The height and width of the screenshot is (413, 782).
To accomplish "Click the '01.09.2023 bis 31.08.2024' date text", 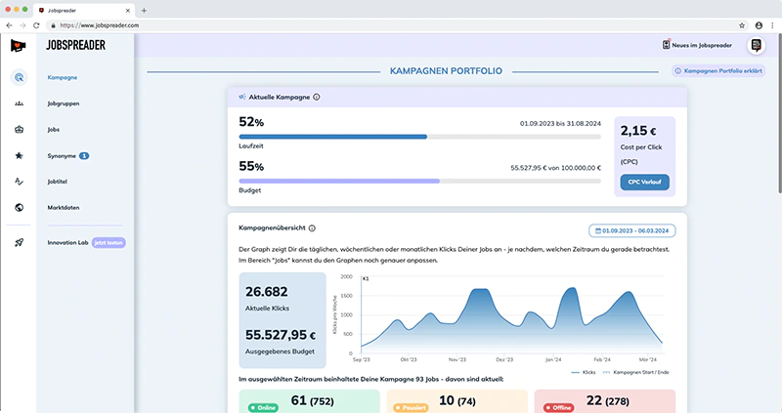I will click(560, 124).
